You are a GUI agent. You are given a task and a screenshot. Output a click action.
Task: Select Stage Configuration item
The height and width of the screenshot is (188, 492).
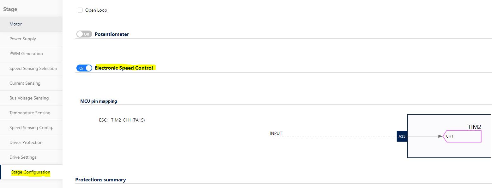point(31,172)
